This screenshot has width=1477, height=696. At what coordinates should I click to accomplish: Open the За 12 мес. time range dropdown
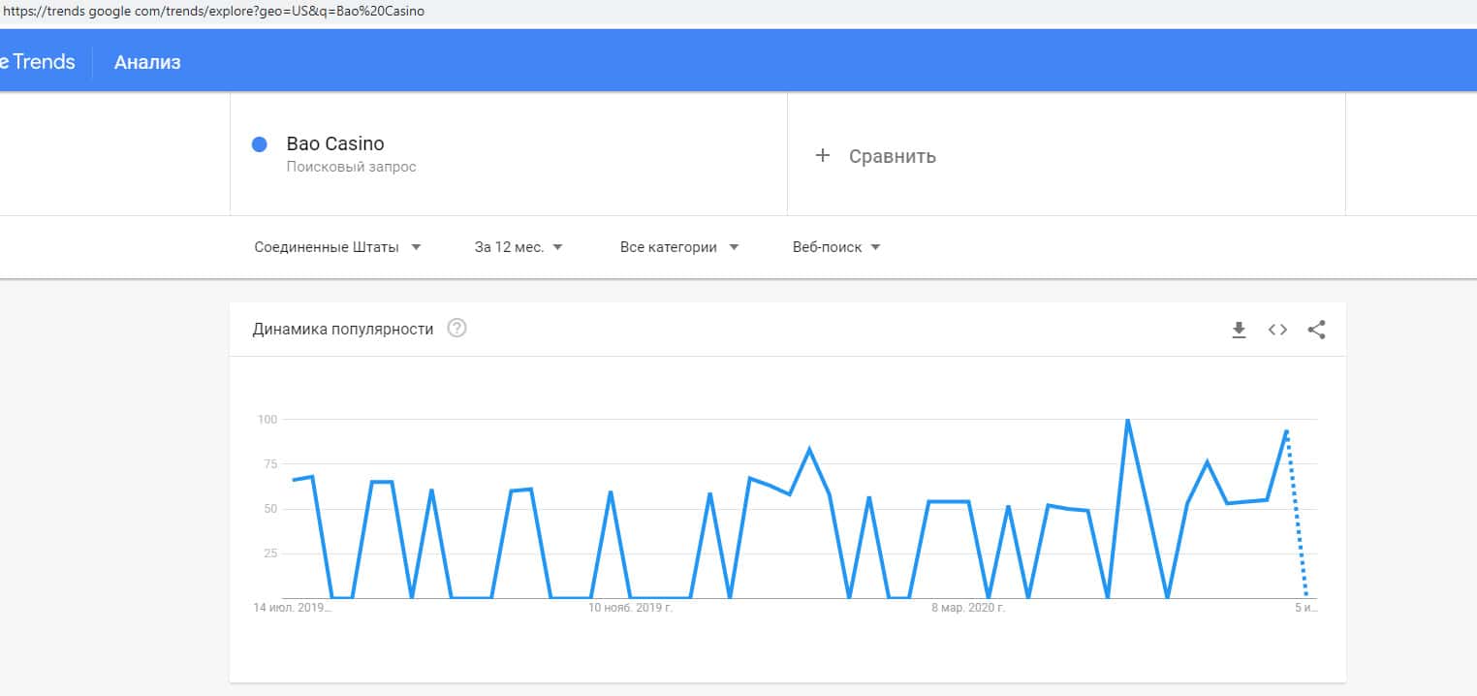[519, 247]
